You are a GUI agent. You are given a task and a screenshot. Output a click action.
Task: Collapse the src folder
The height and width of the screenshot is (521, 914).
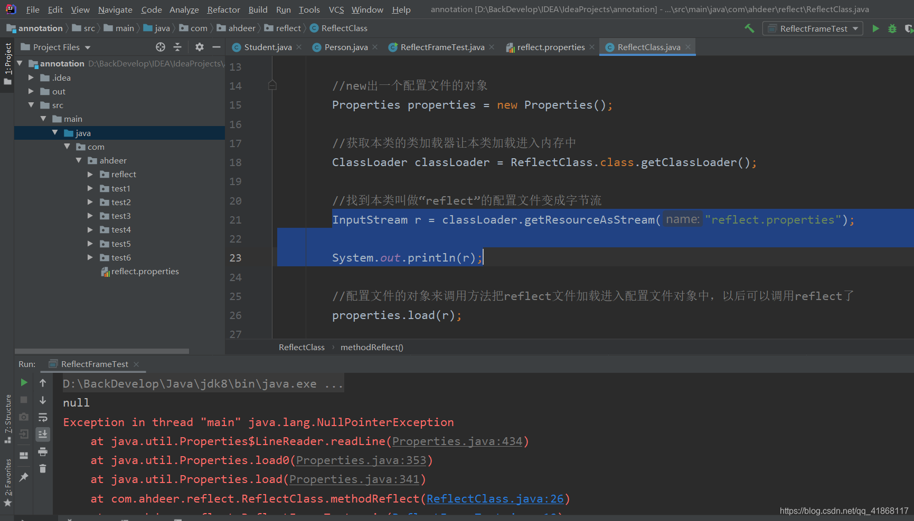(31, 105)
